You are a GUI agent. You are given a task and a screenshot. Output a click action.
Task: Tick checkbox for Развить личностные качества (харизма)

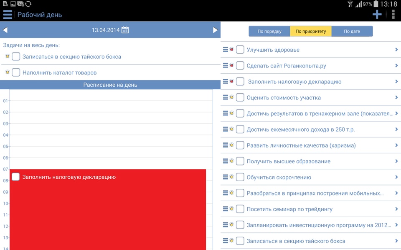tap(240, 145)
